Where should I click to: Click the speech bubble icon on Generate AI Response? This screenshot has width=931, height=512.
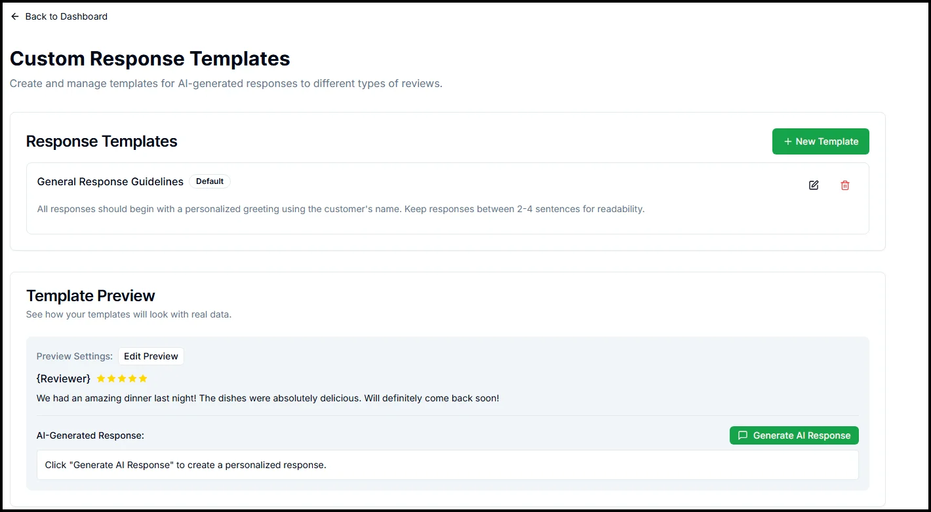pos(742,435)
